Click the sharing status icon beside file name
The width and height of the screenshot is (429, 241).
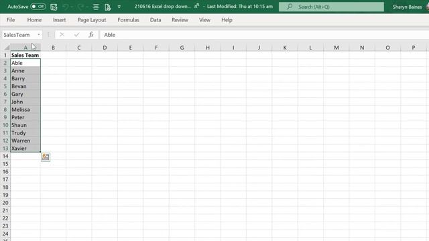[x=196, y=6]
